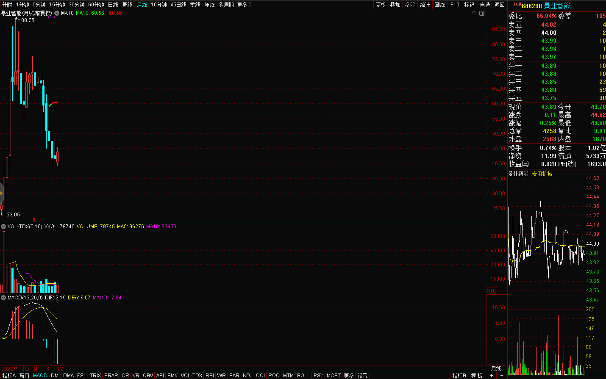
Task: Select the DMI indicator tab
Action: [55, 376]
